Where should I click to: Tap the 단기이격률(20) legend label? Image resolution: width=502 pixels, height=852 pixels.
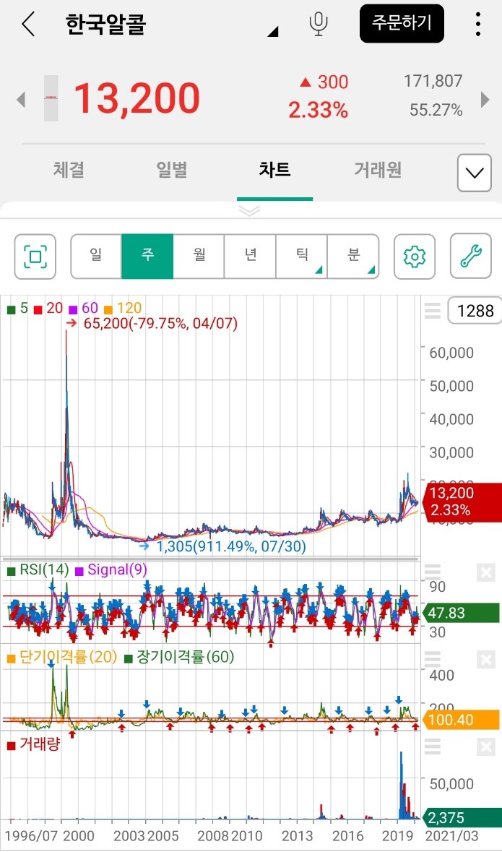(61, 658)
